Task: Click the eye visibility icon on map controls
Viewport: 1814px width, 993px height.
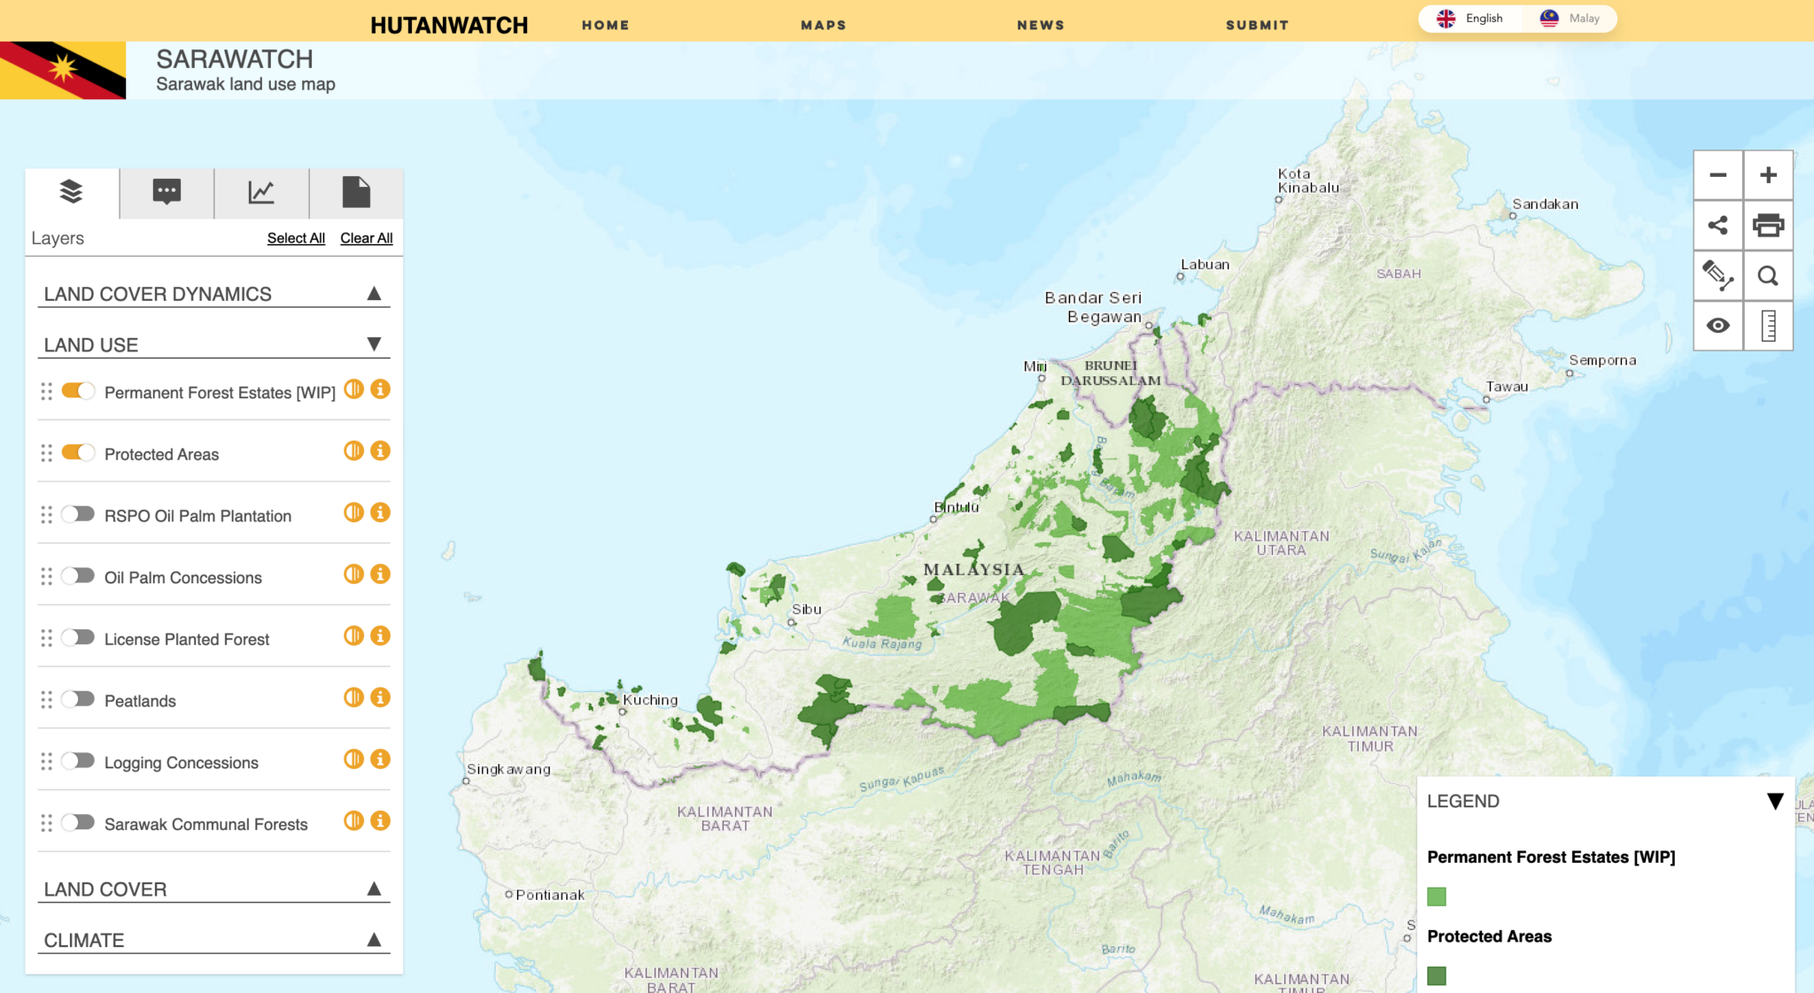Action: 1718,325
